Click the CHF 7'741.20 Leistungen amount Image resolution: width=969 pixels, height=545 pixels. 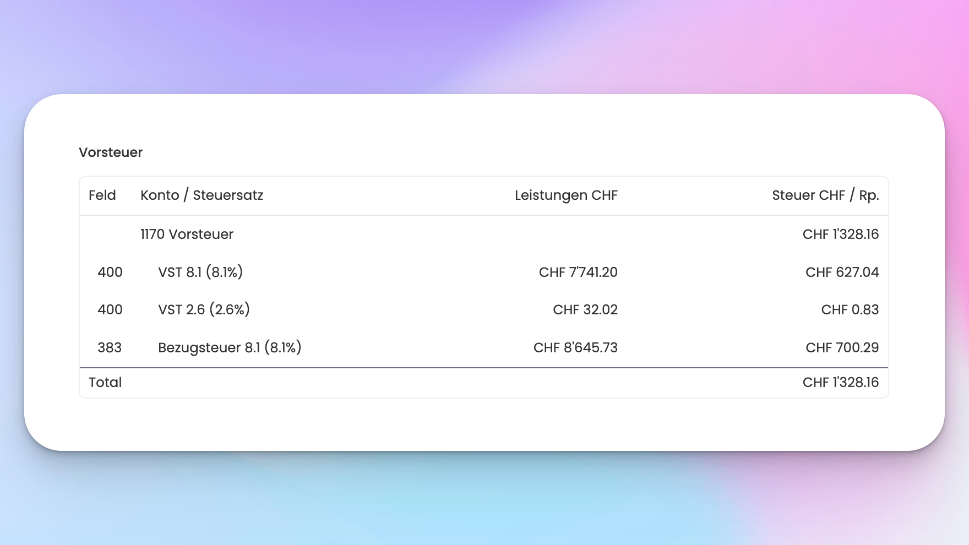pos(578,272)
